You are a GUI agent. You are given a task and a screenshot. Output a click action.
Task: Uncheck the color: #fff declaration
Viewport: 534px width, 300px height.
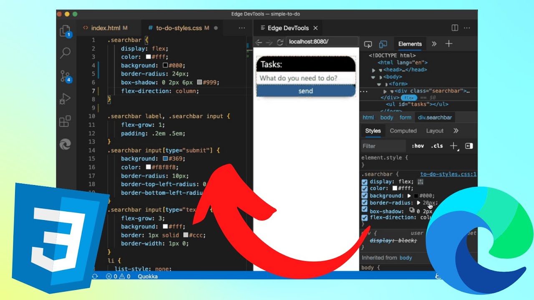click(x=364, y=189)
